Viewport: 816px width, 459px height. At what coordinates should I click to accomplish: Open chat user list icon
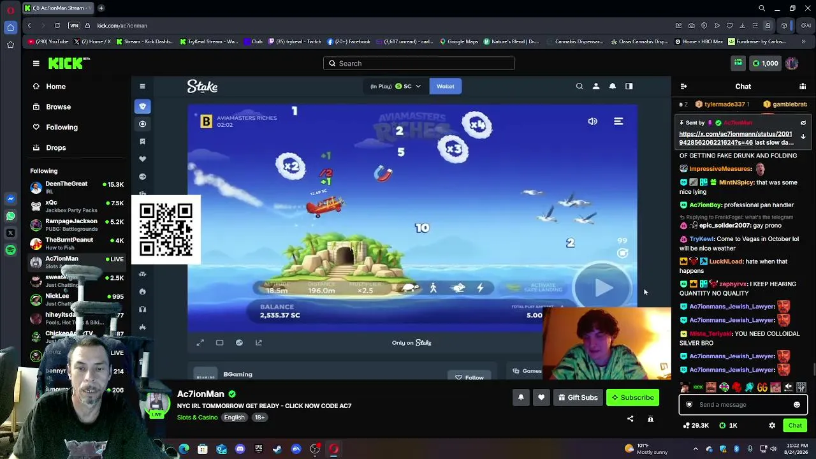click(803, 86)
